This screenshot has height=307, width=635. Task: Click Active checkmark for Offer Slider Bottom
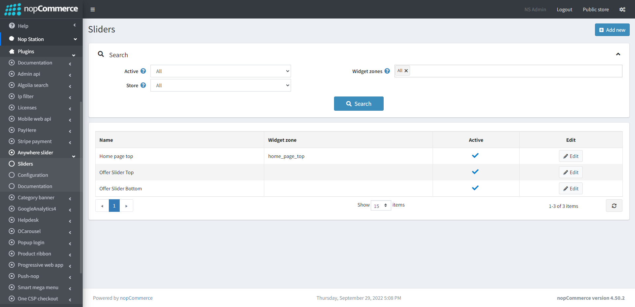pyautogui.click(x=475, y=188)
